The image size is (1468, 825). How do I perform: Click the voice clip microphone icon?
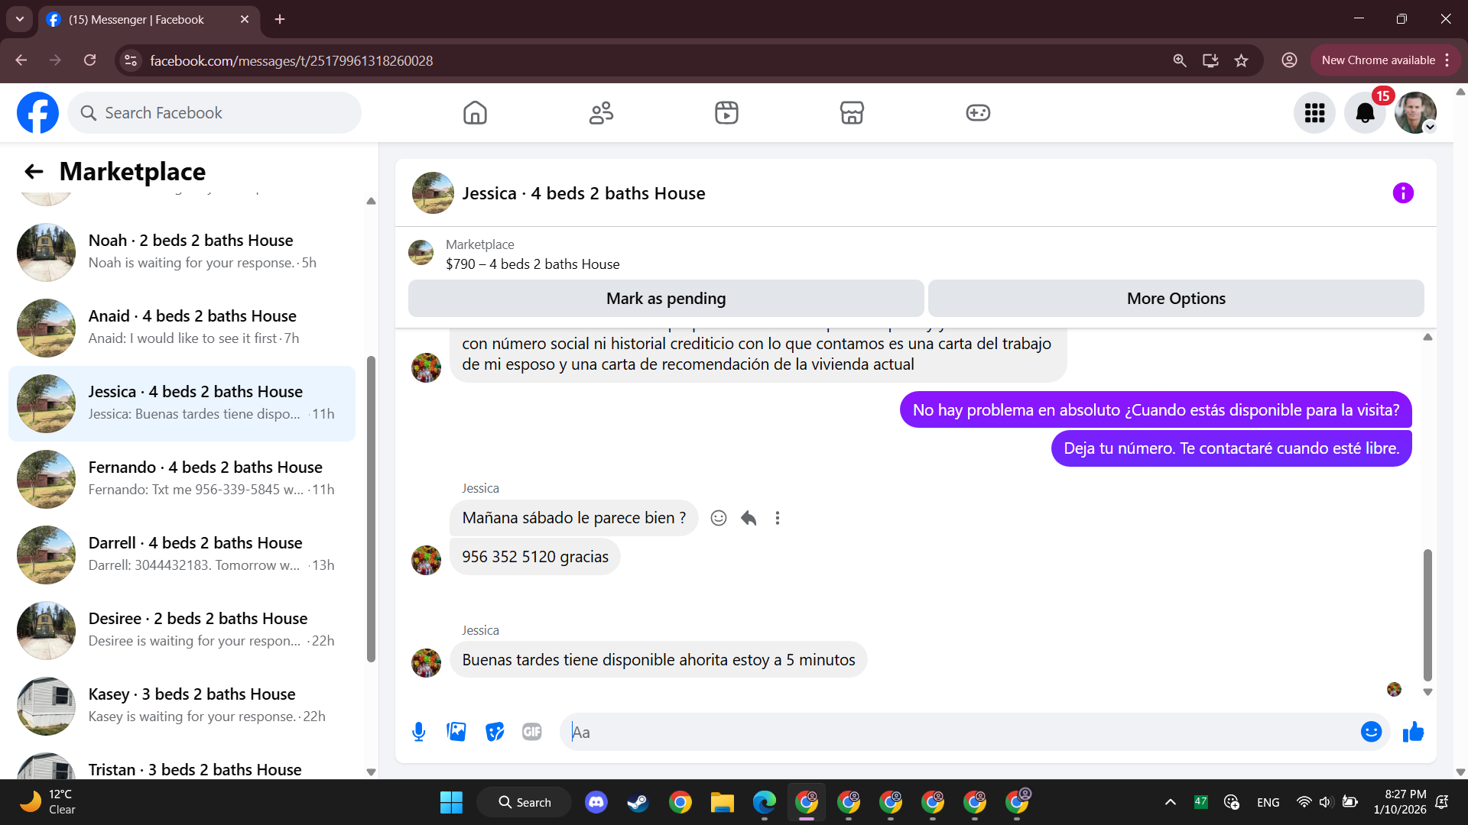point(418,732)
